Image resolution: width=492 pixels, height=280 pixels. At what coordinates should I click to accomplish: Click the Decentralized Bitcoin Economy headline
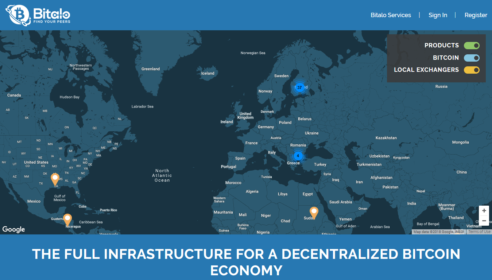tap(246, 262)
